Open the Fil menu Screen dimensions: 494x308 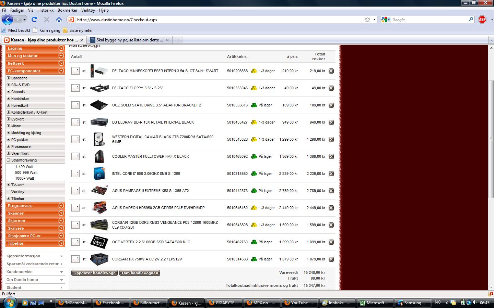[x=4, y=10]
